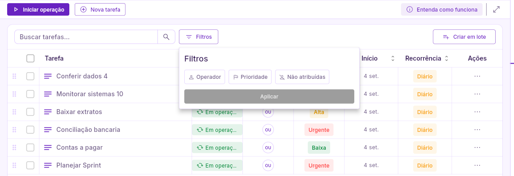Check the Contas a pagar task checkbox

[30, 147]
